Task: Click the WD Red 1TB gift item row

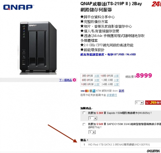Action: (x=121, y=145)
